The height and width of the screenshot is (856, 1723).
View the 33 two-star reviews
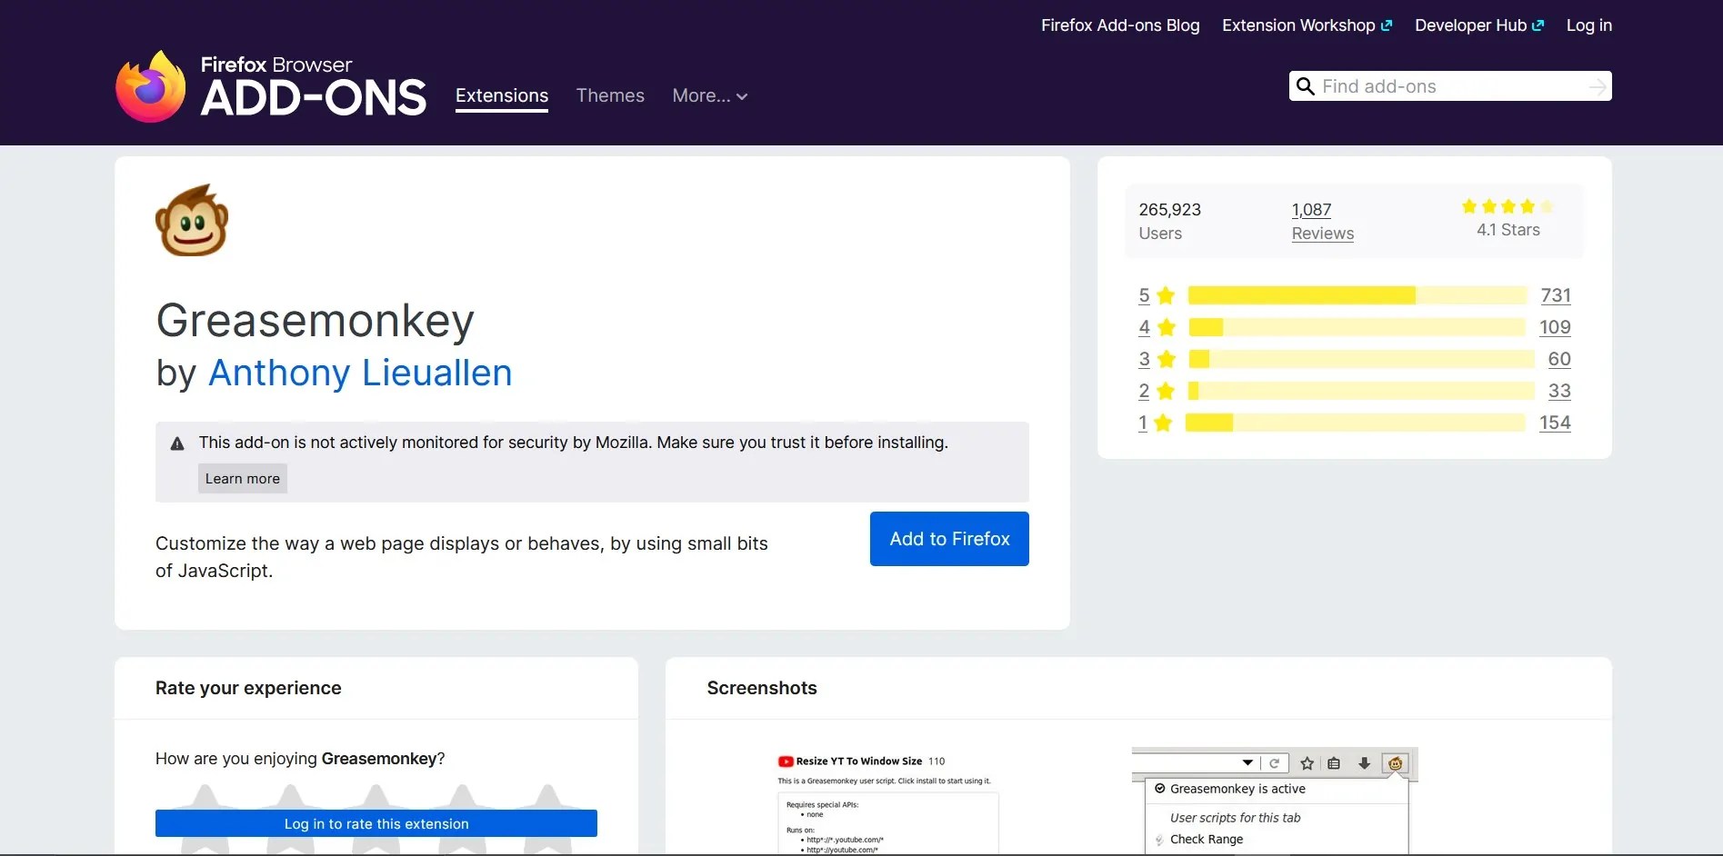1559,391
